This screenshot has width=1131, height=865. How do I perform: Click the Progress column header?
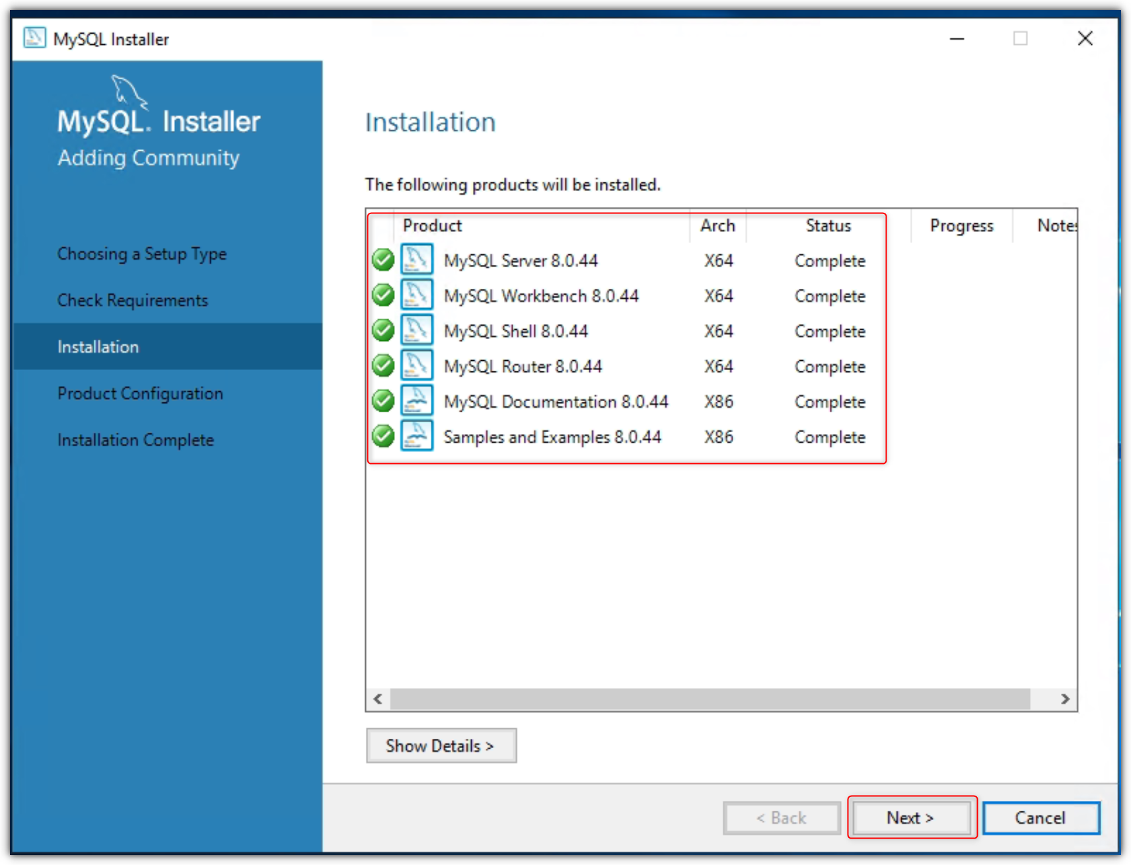[x=962, y=226]
